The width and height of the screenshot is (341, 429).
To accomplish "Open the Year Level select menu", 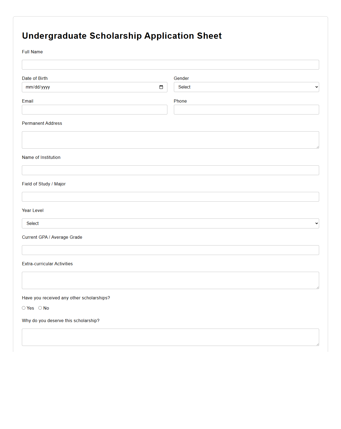I will click(170, 223).
